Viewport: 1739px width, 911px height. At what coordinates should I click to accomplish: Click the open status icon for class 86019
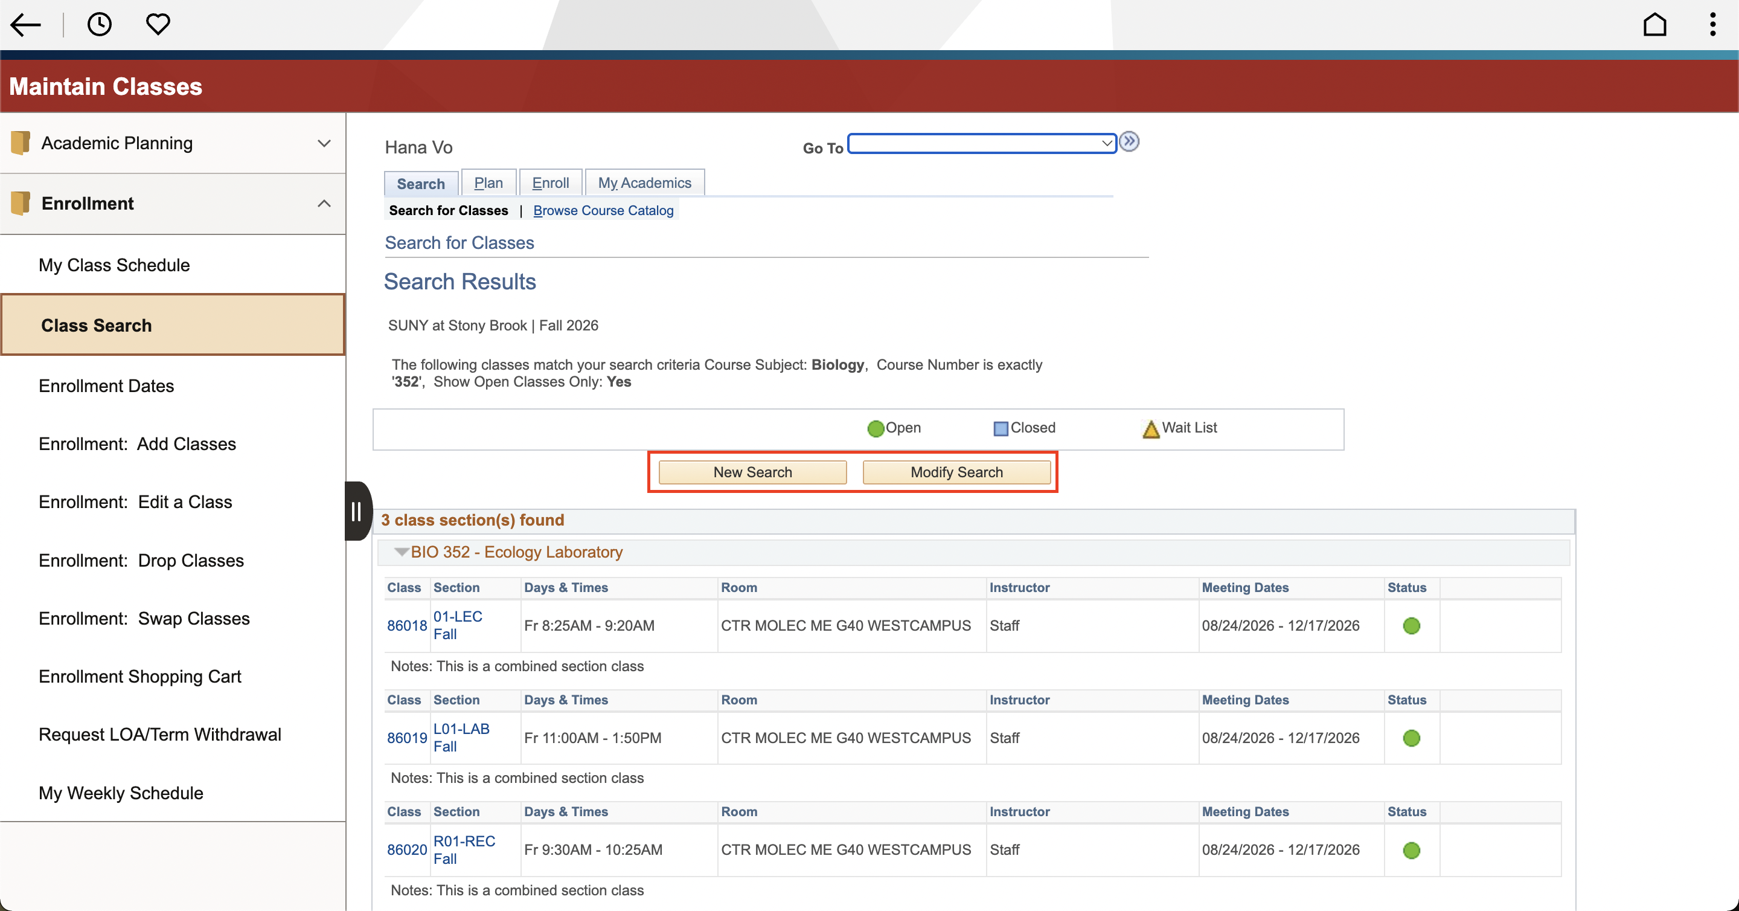pos(1411,738)
